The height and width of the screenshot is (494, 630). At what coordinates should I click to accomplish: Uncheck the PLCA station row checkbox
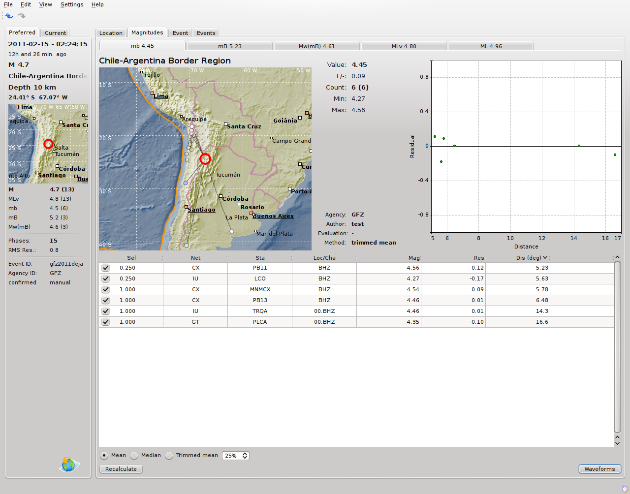106,322
